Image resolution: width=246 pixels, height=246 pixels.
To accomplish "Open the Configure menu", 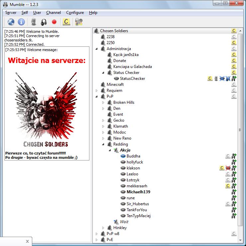I will 75,13.
